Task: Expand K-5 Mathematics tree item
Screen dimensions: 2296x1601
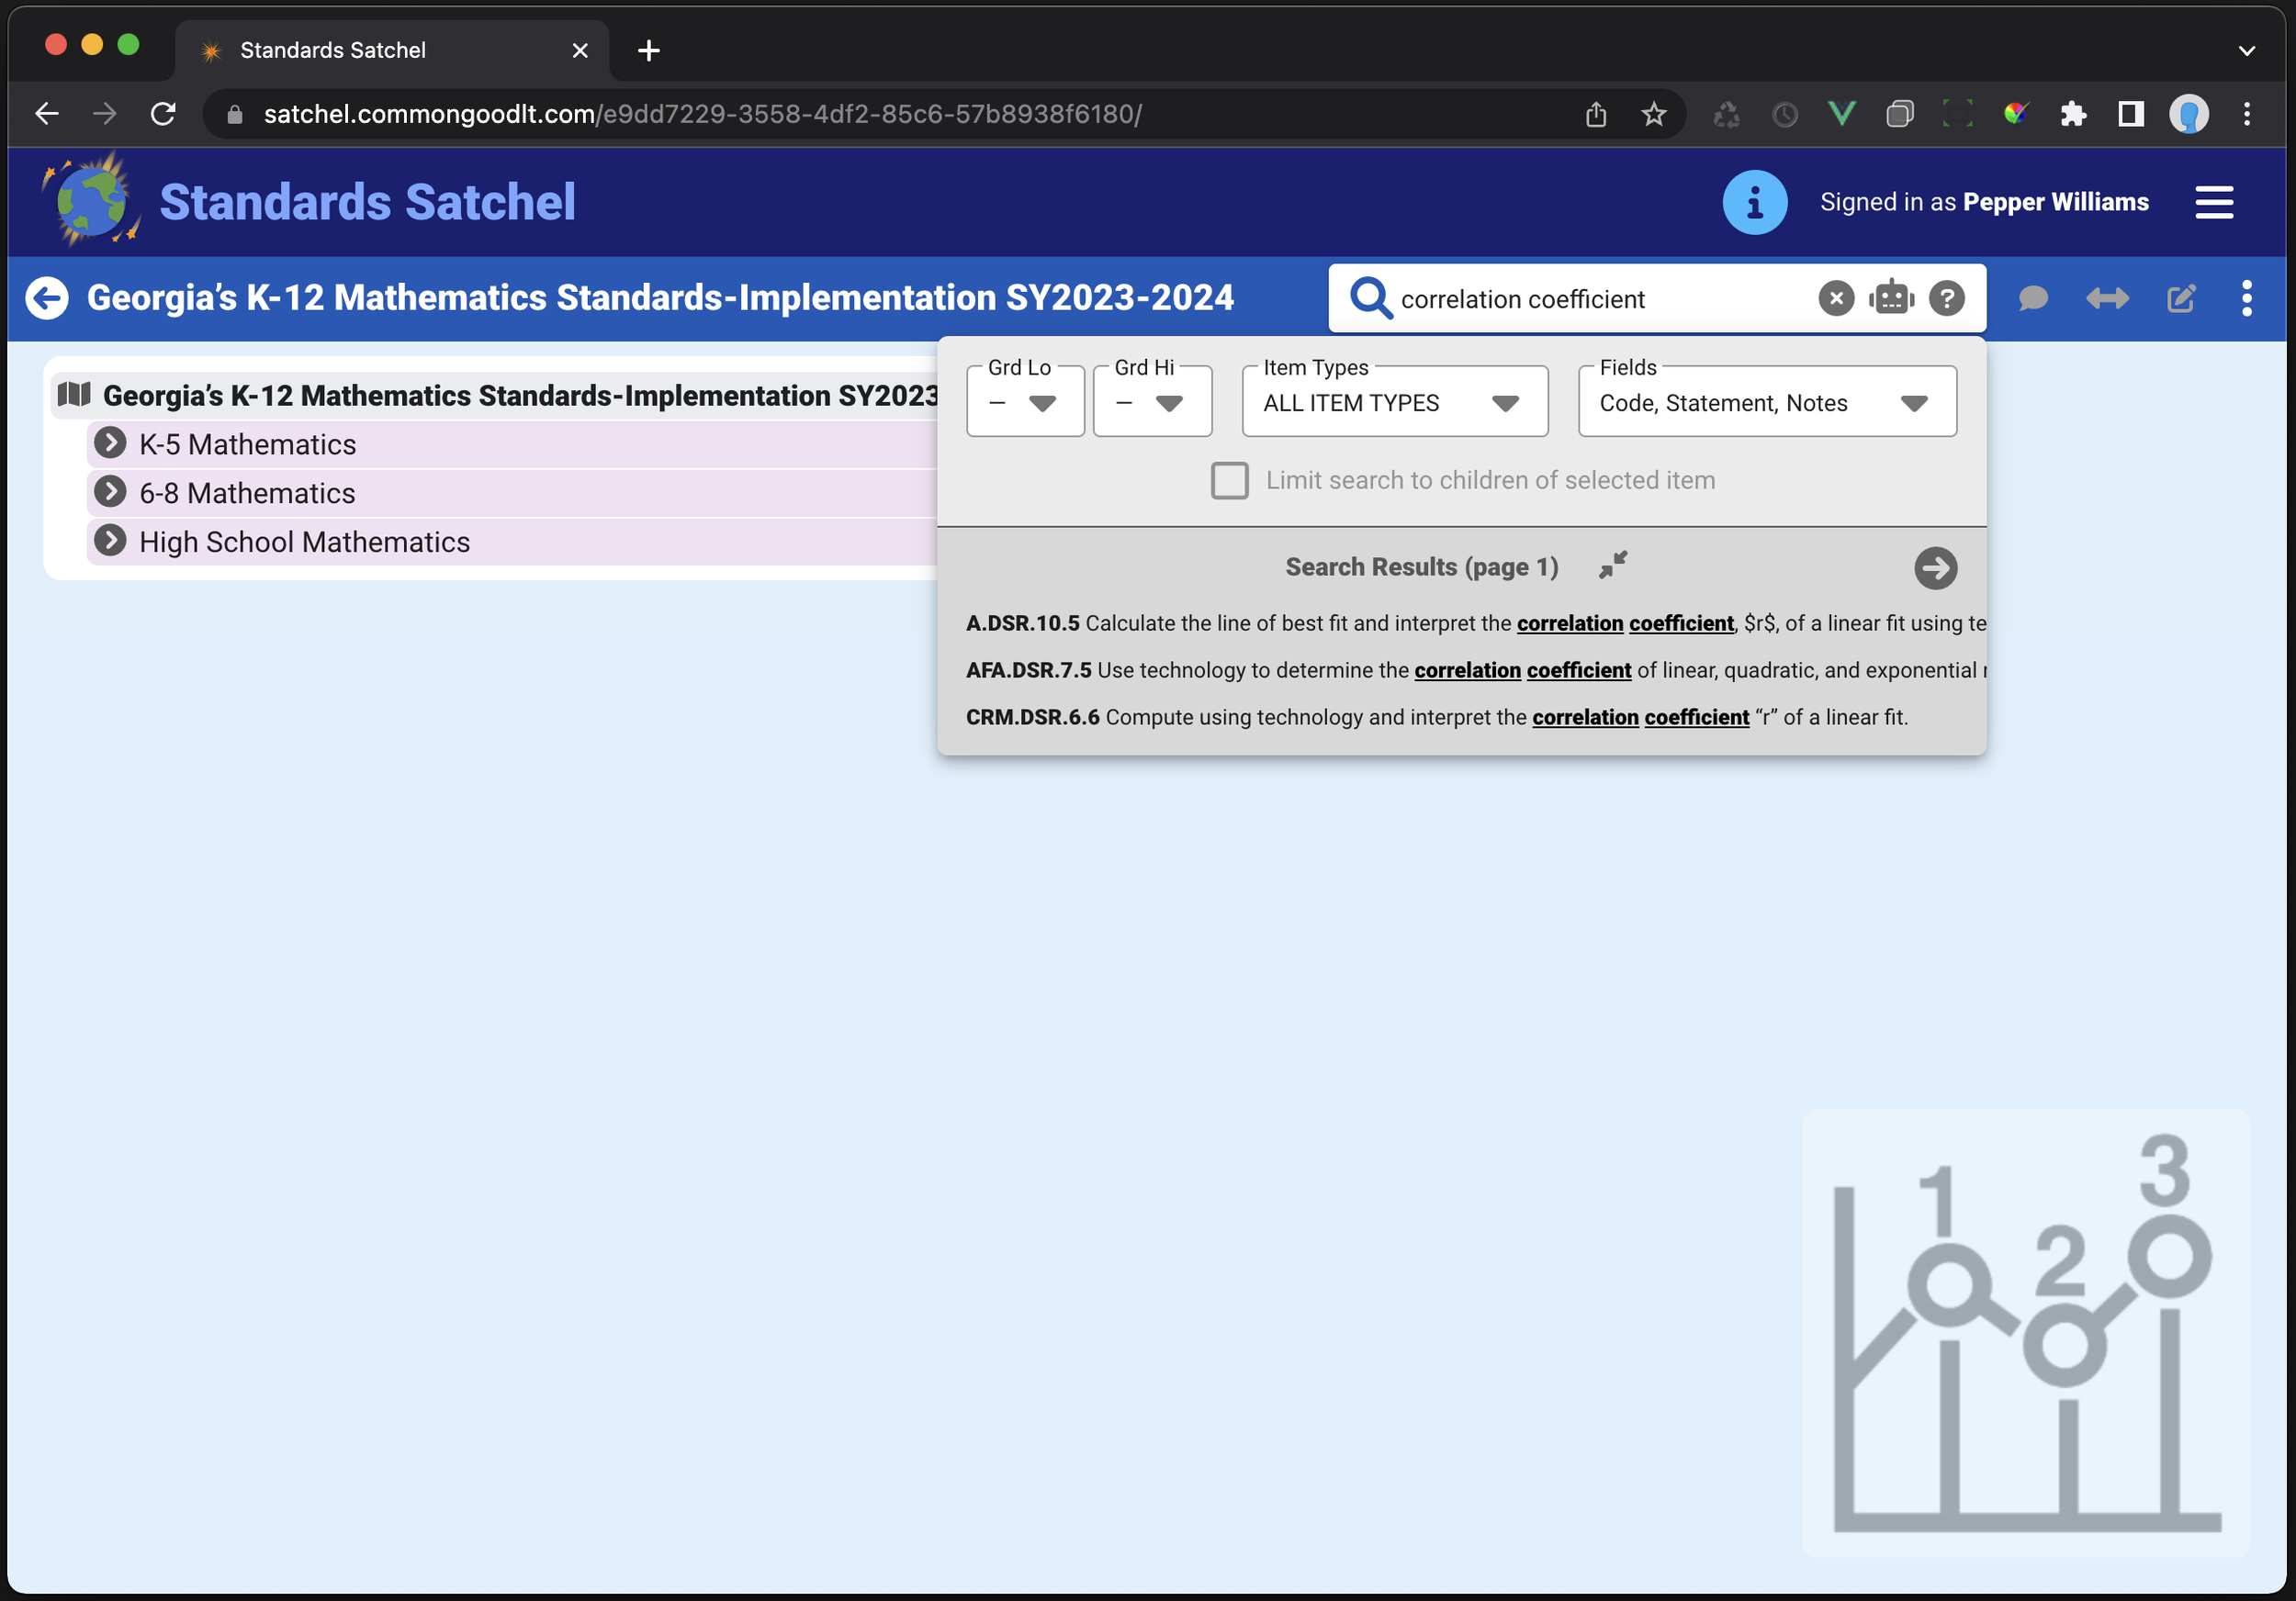Action: pos(110,442)
